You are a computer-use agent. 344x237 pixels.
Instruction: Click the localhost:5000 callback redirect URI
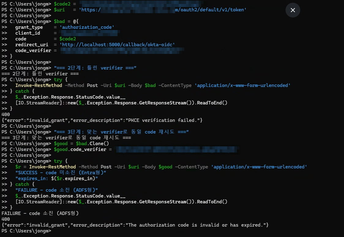117,44
